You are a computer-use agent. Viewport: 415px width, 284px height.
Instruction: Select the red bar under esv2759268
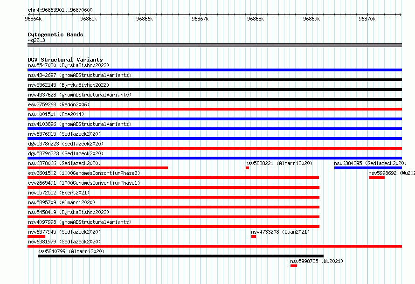click(214, 109)
